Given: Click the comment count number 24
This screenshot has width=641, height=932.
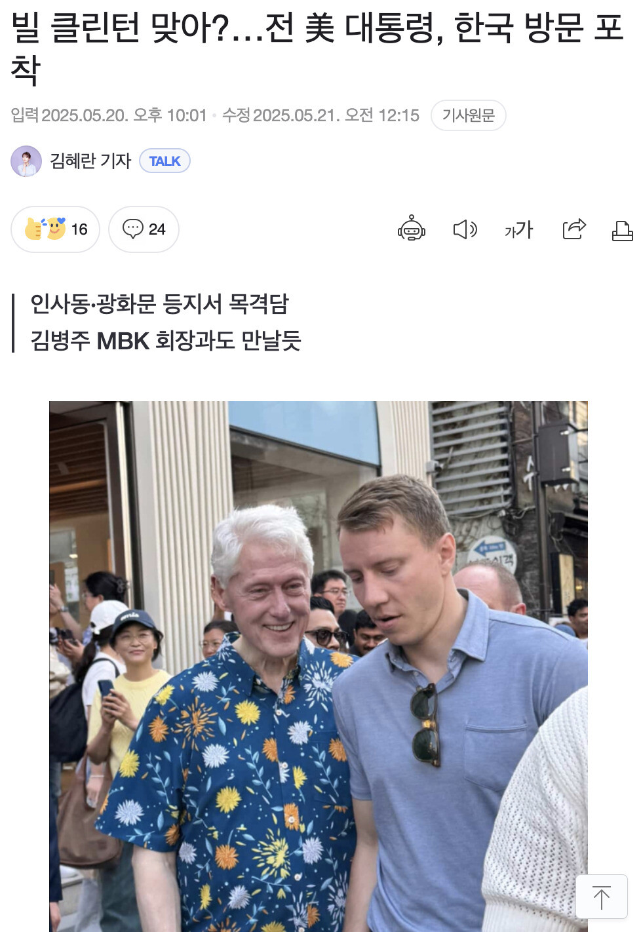Looking at the screenshot, I should 157,229.
